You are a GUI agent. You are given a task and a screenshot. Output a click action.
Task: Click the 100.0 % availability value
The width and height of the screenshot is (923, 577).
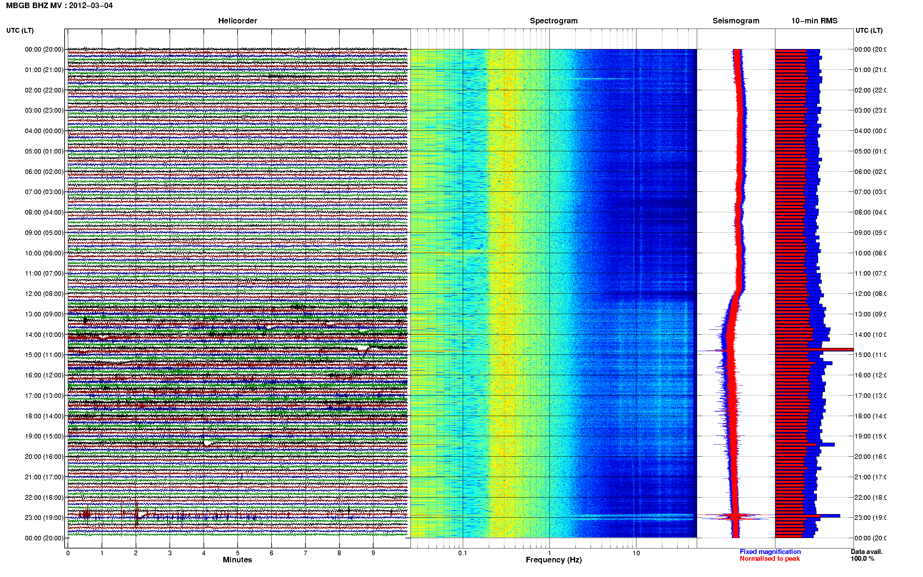click(x=862, y=559)
